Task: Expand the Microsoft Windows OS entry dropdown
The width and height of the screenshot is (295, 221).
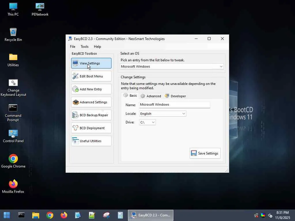Action: coord(172,66)
